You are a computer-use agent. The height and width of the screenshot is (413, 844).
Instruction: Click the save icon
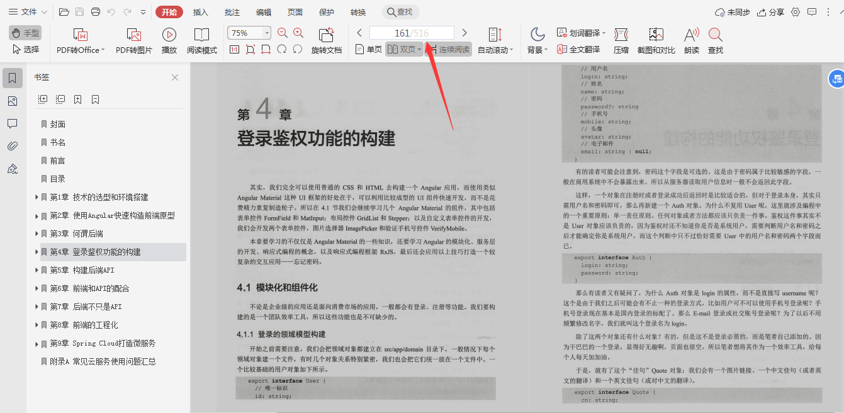(x=80, y=12)
